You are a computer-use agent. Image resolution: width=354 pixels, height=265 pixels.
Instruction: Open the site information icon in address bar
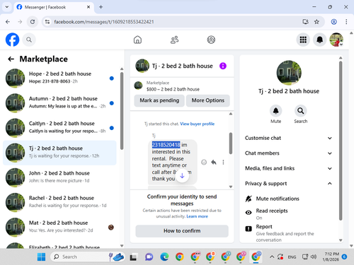click(x=47, y=22)
